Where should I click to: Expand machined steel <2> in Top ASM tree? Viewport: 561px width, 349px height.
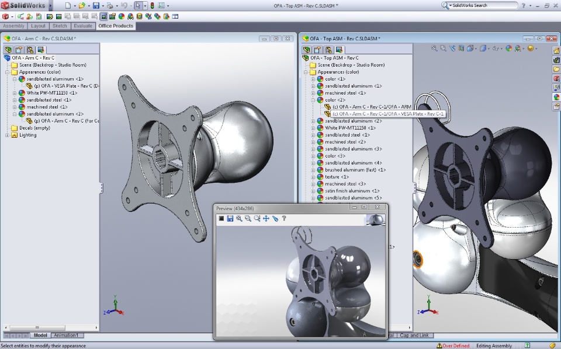click(313, 142)
